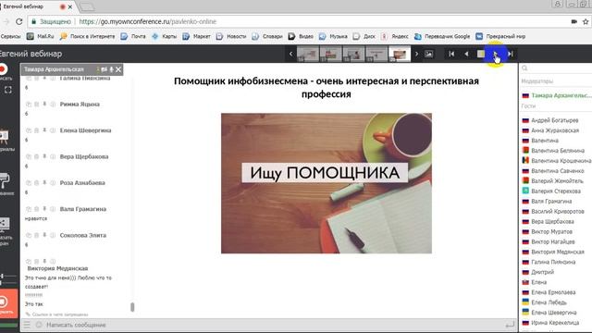Reload the browser page
Image resolution: width=592 pixels, height=333 pixels.
click(x=18, y=21)
